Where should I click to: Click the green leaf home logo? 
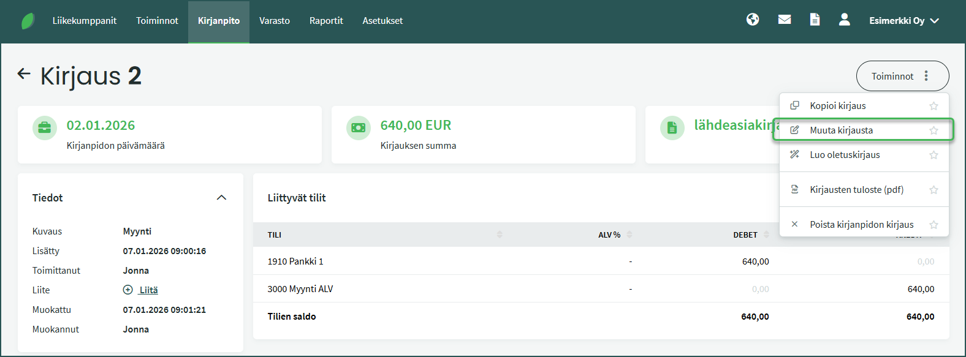click(x=28, y=21)
